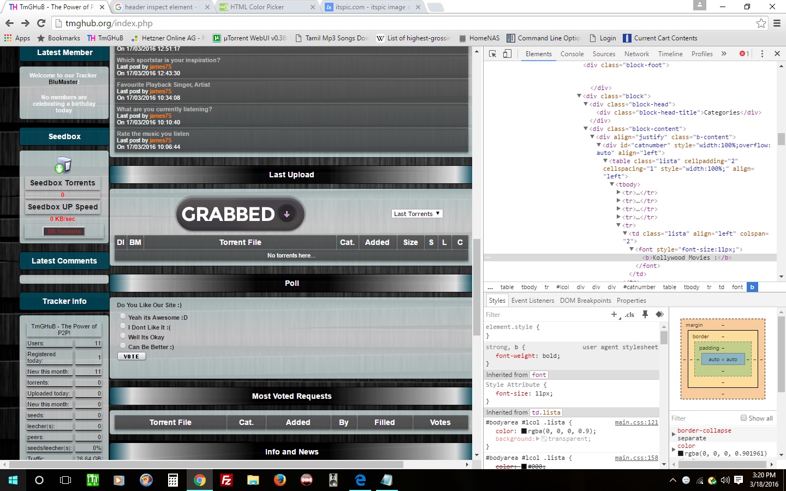
Task: Bookmark this page with the star icon
Action: click(x=761, y=23)
